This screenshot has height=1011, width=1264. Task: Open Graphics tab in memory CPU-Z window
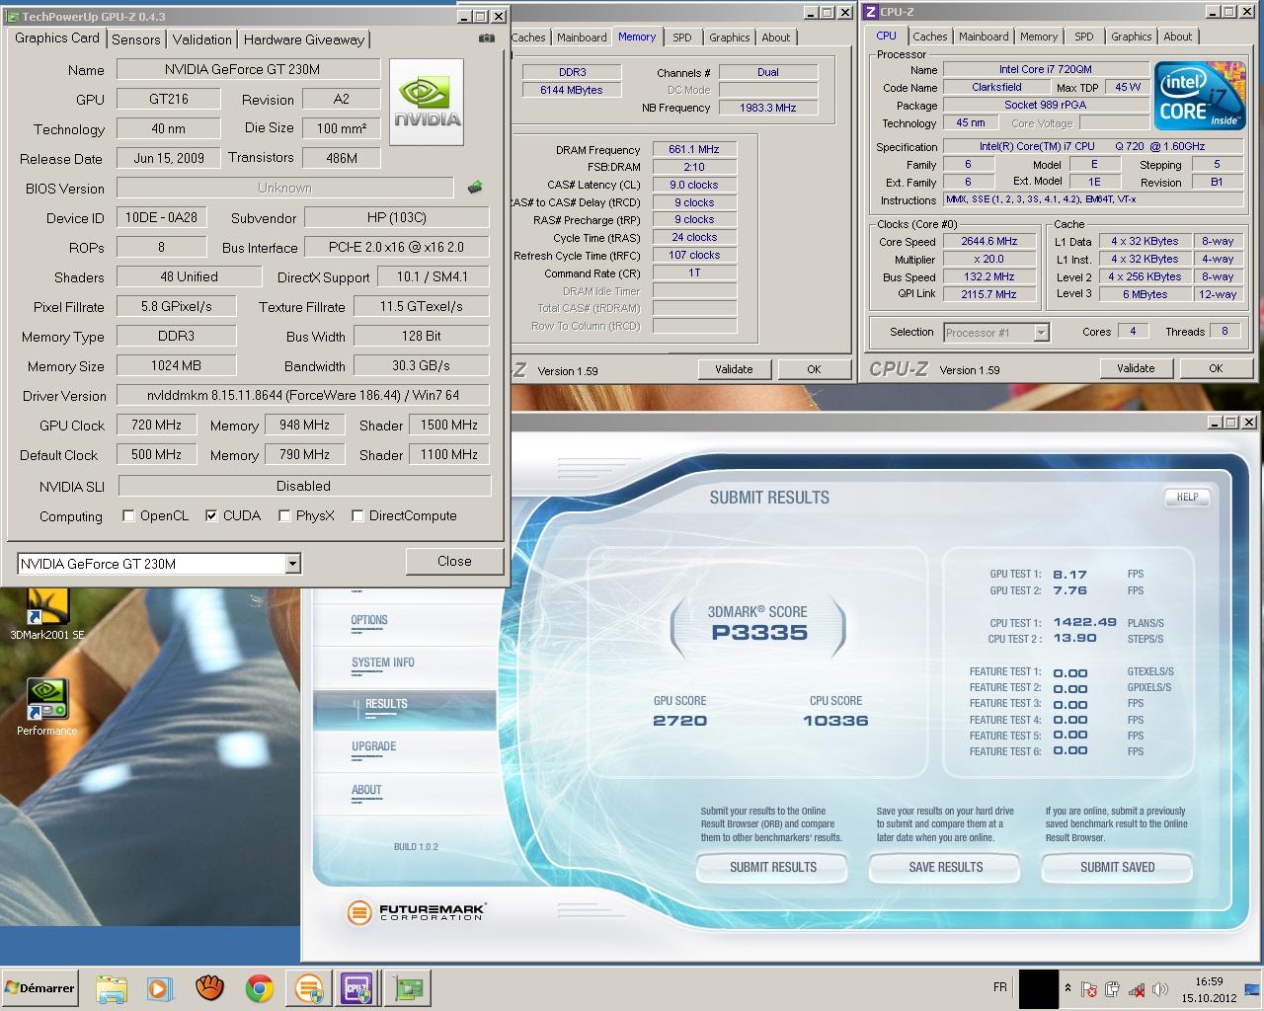click(x=730, y=38)
